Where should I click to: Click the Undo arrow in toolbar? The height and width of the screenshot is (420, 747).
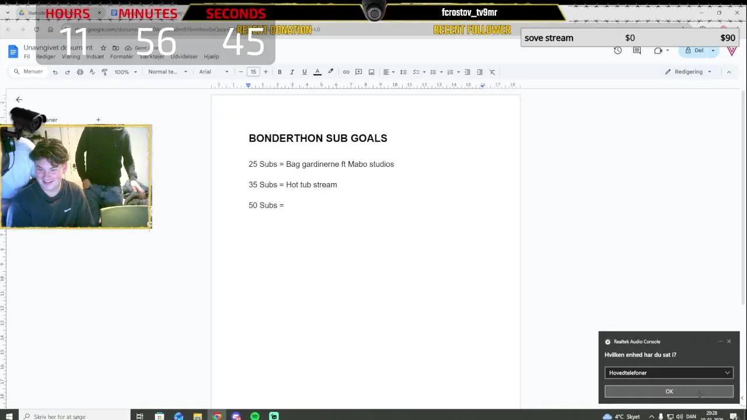[x=55, y=72]
